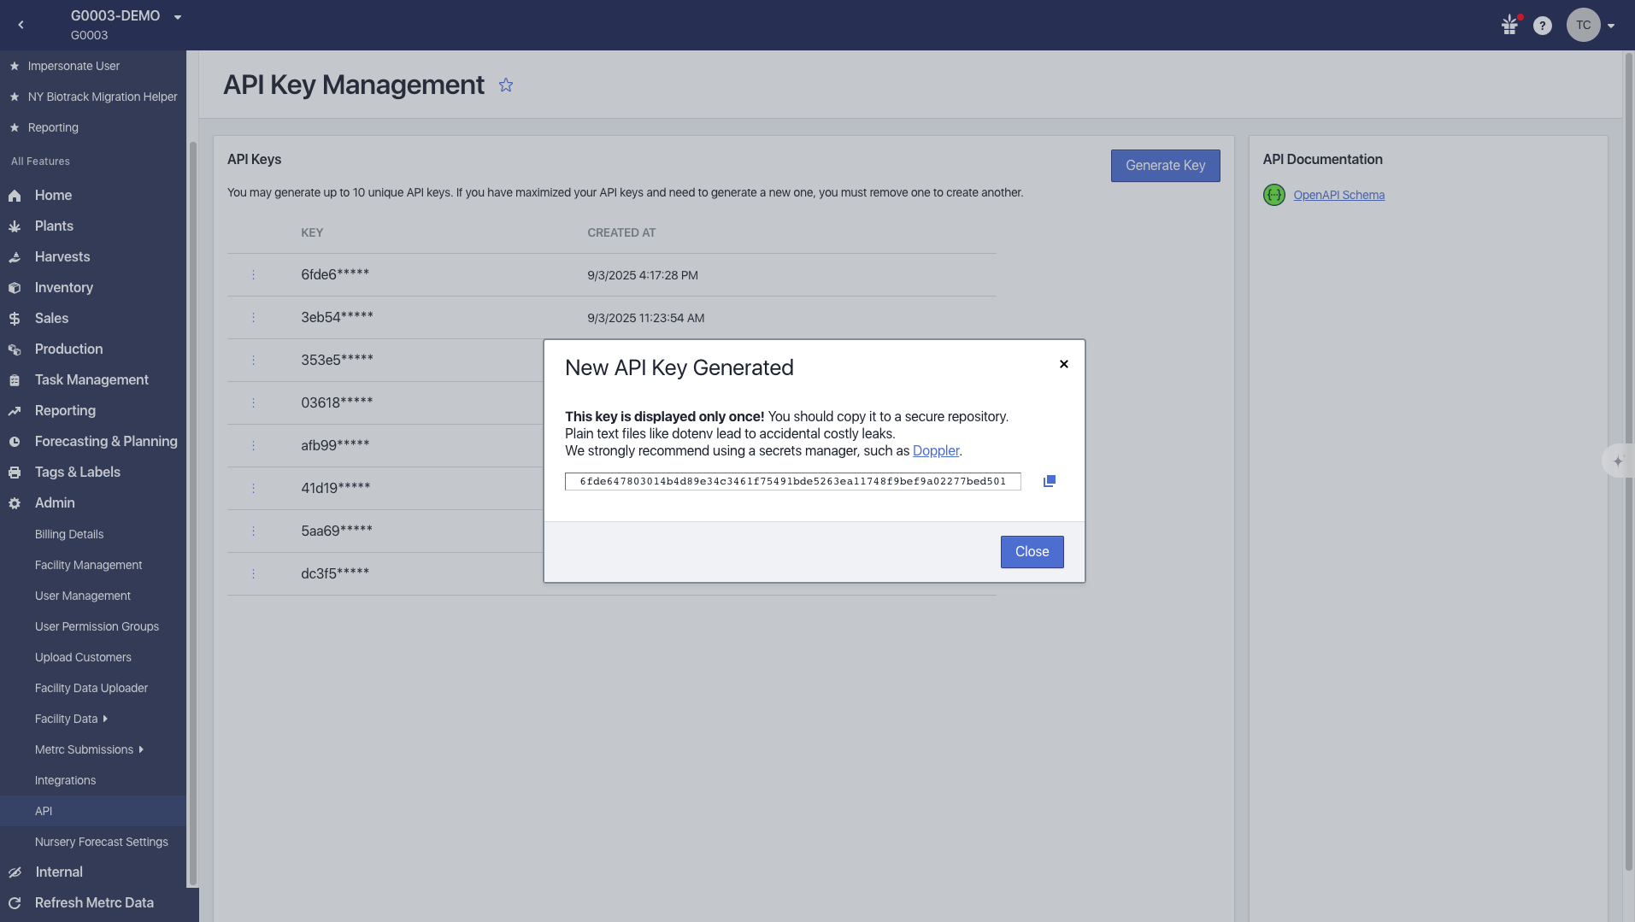Click the generated API key text field
This screenshot has width=1635, height=922.
(x=792, y=481)
